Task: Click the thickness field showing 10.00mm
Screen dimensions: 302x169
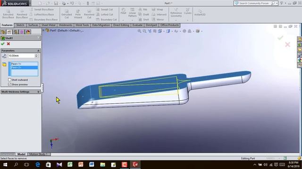Action: tap(21, 55)
